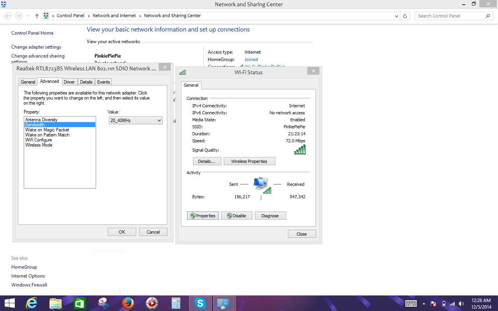Click the forward navigation arrow in Control Panel
The width and height of the screenshot is (498, 311).
18,16
